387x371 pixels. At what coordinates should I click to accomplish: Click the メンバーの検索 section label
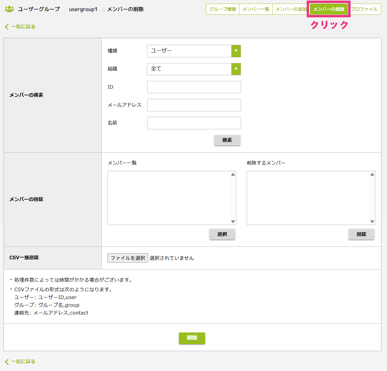pyautogui.click(x=26, y=95)
